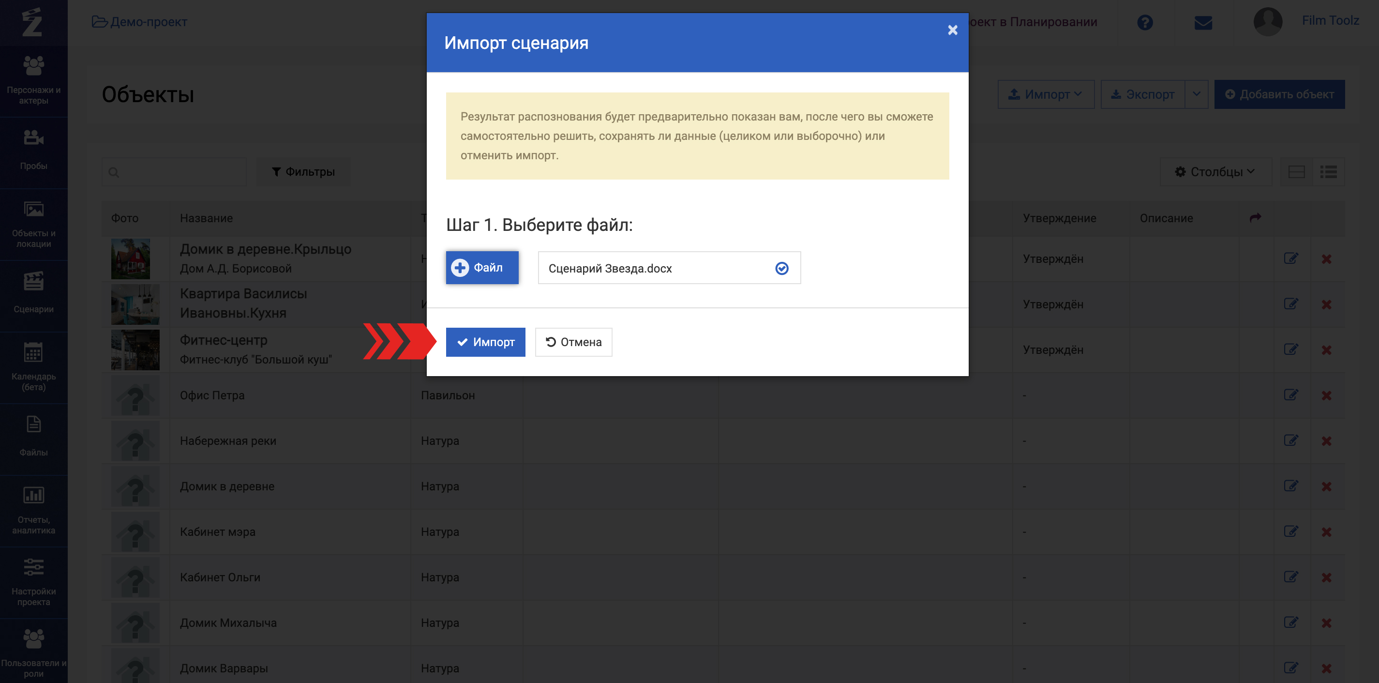Open Персонажи и актеры sidebar section
1379x683 pixels.
(34, 80)
